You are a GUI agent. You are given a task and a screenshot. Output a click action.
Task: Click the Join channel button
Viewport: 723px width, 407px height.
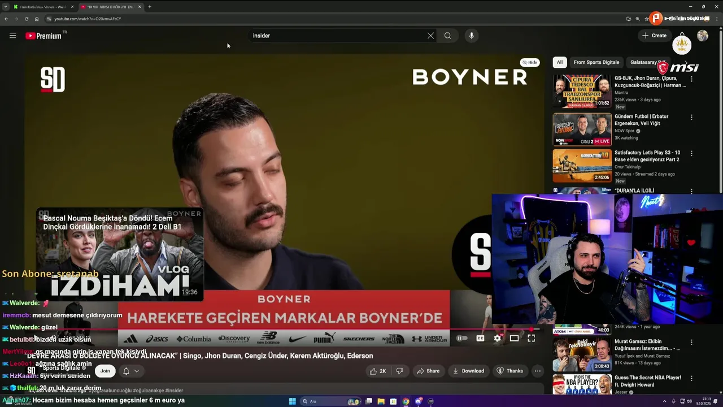pyautogui.click(x=105, y=371)
